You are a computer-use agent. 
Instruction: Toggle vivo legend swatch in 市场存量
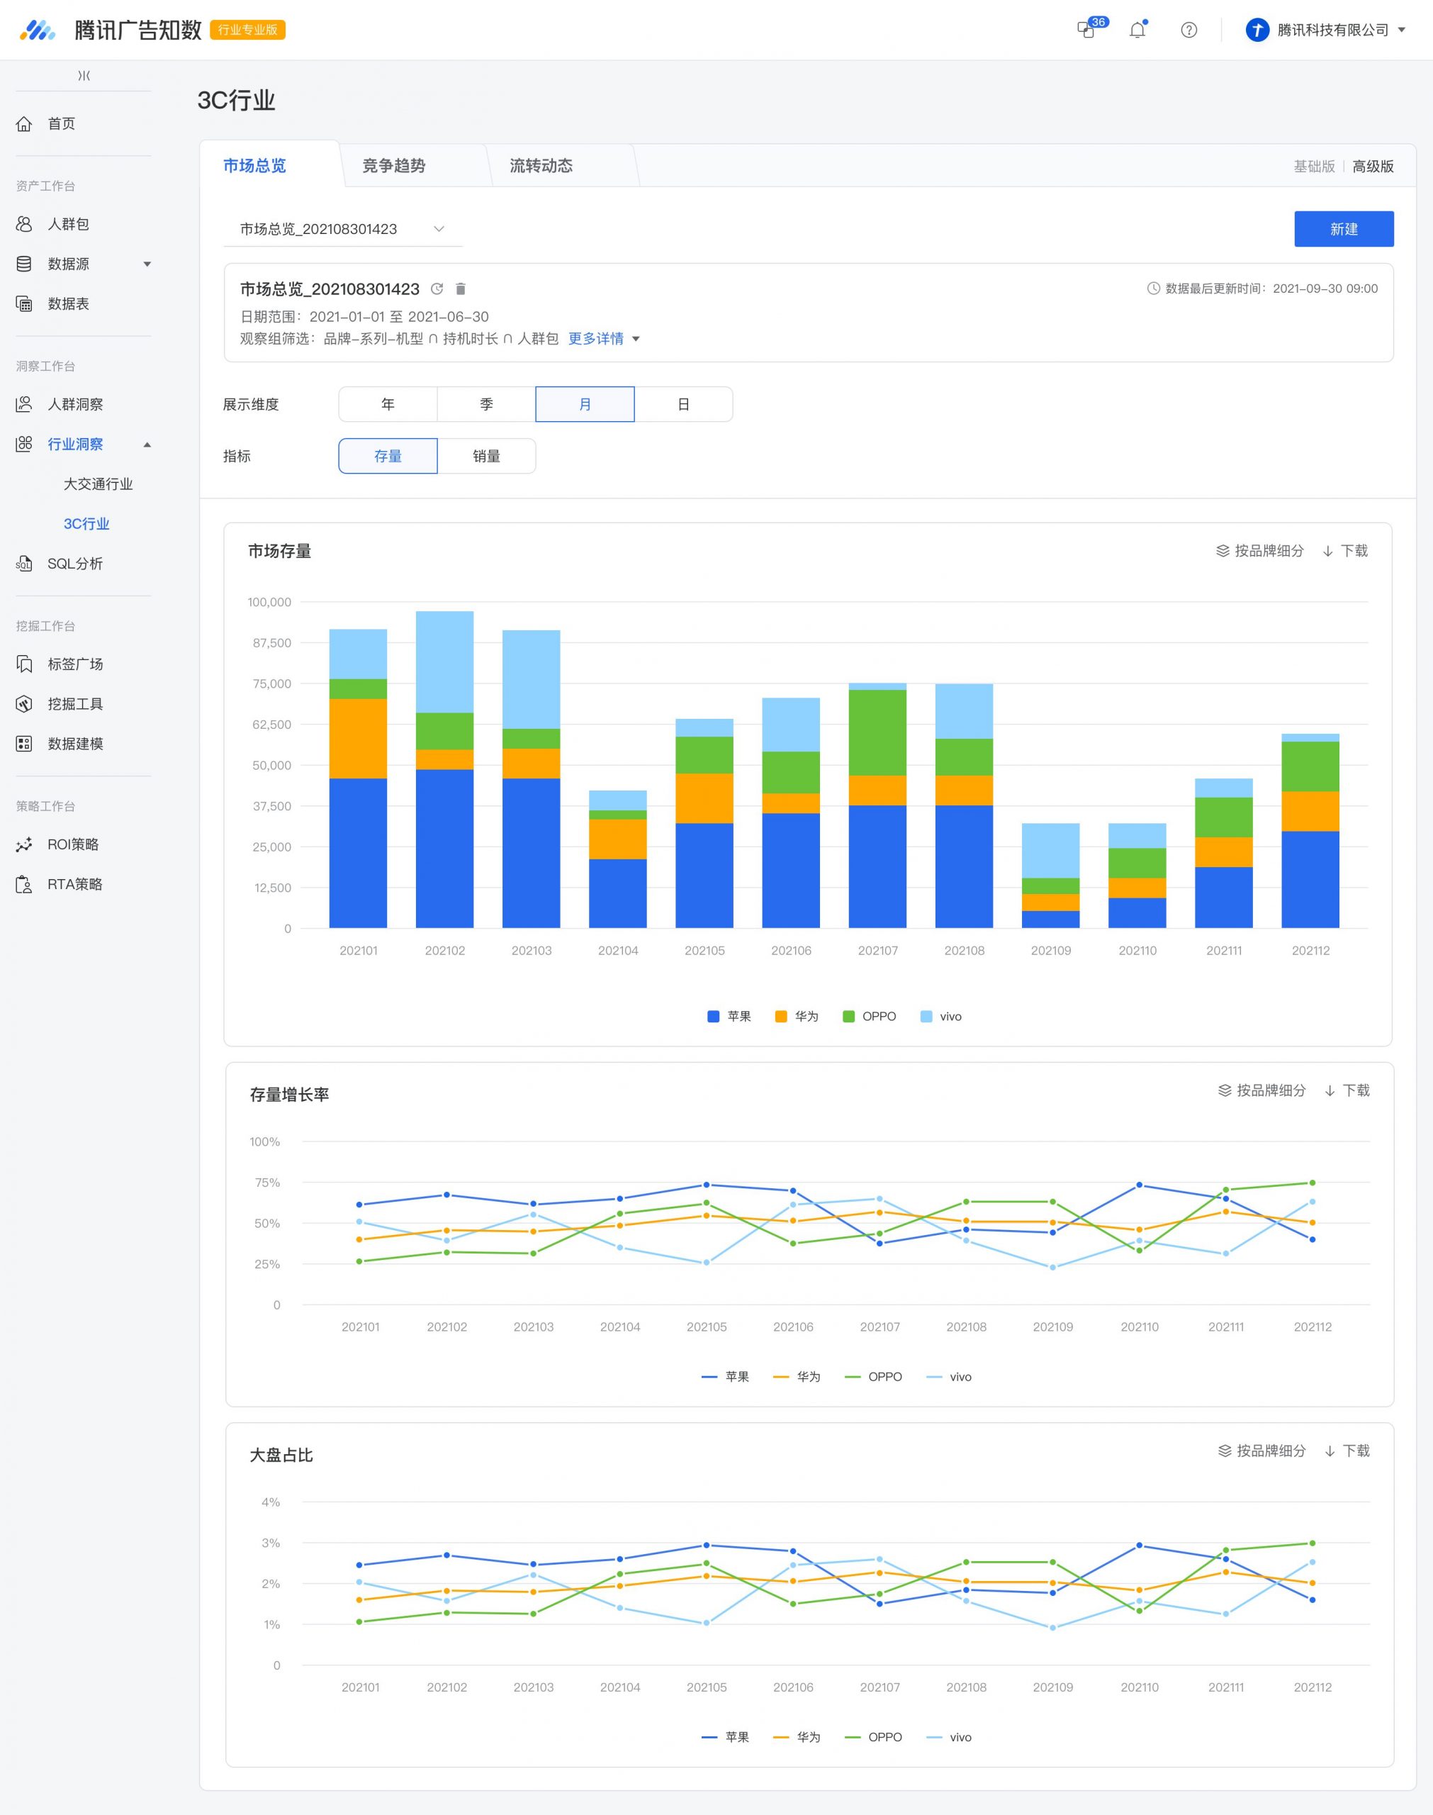(x=926, y=1016)
